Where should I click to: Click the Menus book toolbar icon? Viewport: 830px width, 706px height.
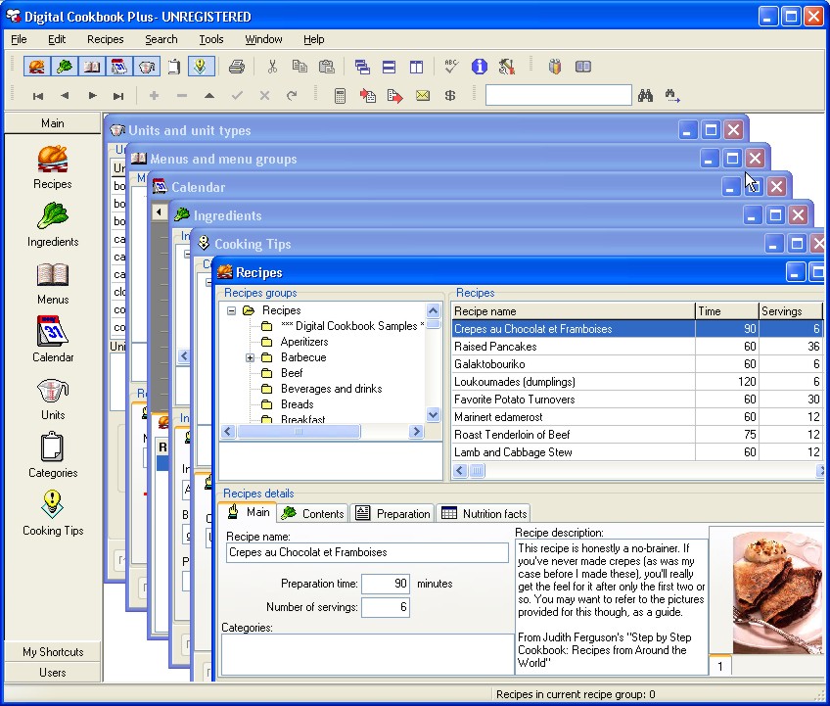tap(92, 67)
